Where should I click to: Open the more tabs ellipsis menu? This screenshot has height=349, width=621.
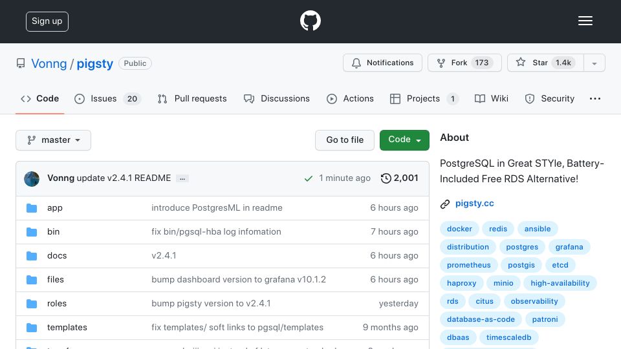[x=595, y=98]
